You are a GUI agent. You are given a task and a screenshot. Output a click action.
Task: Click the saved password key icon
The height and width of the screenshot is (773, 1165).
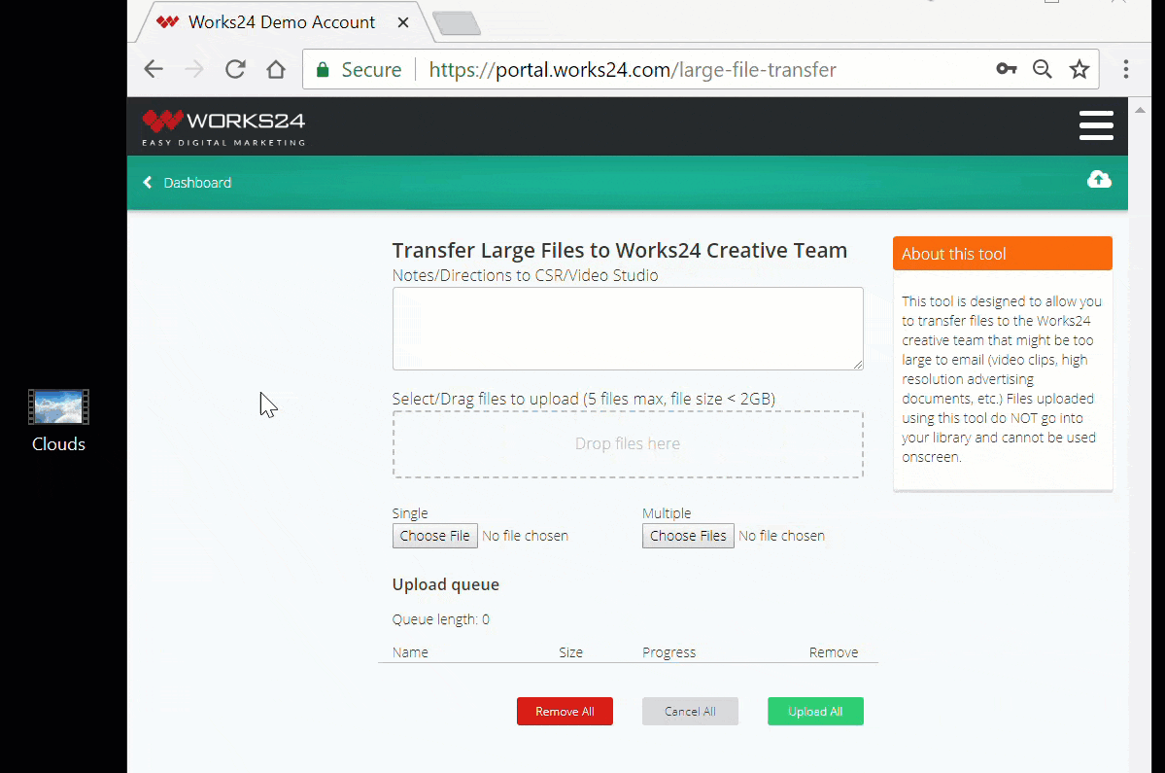point(1006,69)
